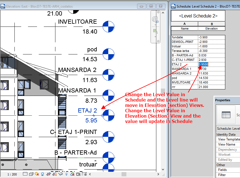Select the 2D steering wheel navigation tool
The image size is (240, 178).
(155, 19)
